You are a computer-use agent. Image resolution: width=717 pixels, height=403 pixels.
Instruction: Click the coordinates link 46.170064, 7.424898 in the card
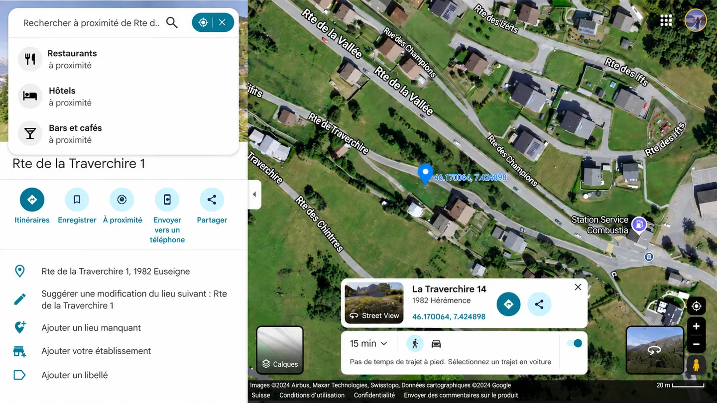[x=449, y=316]
